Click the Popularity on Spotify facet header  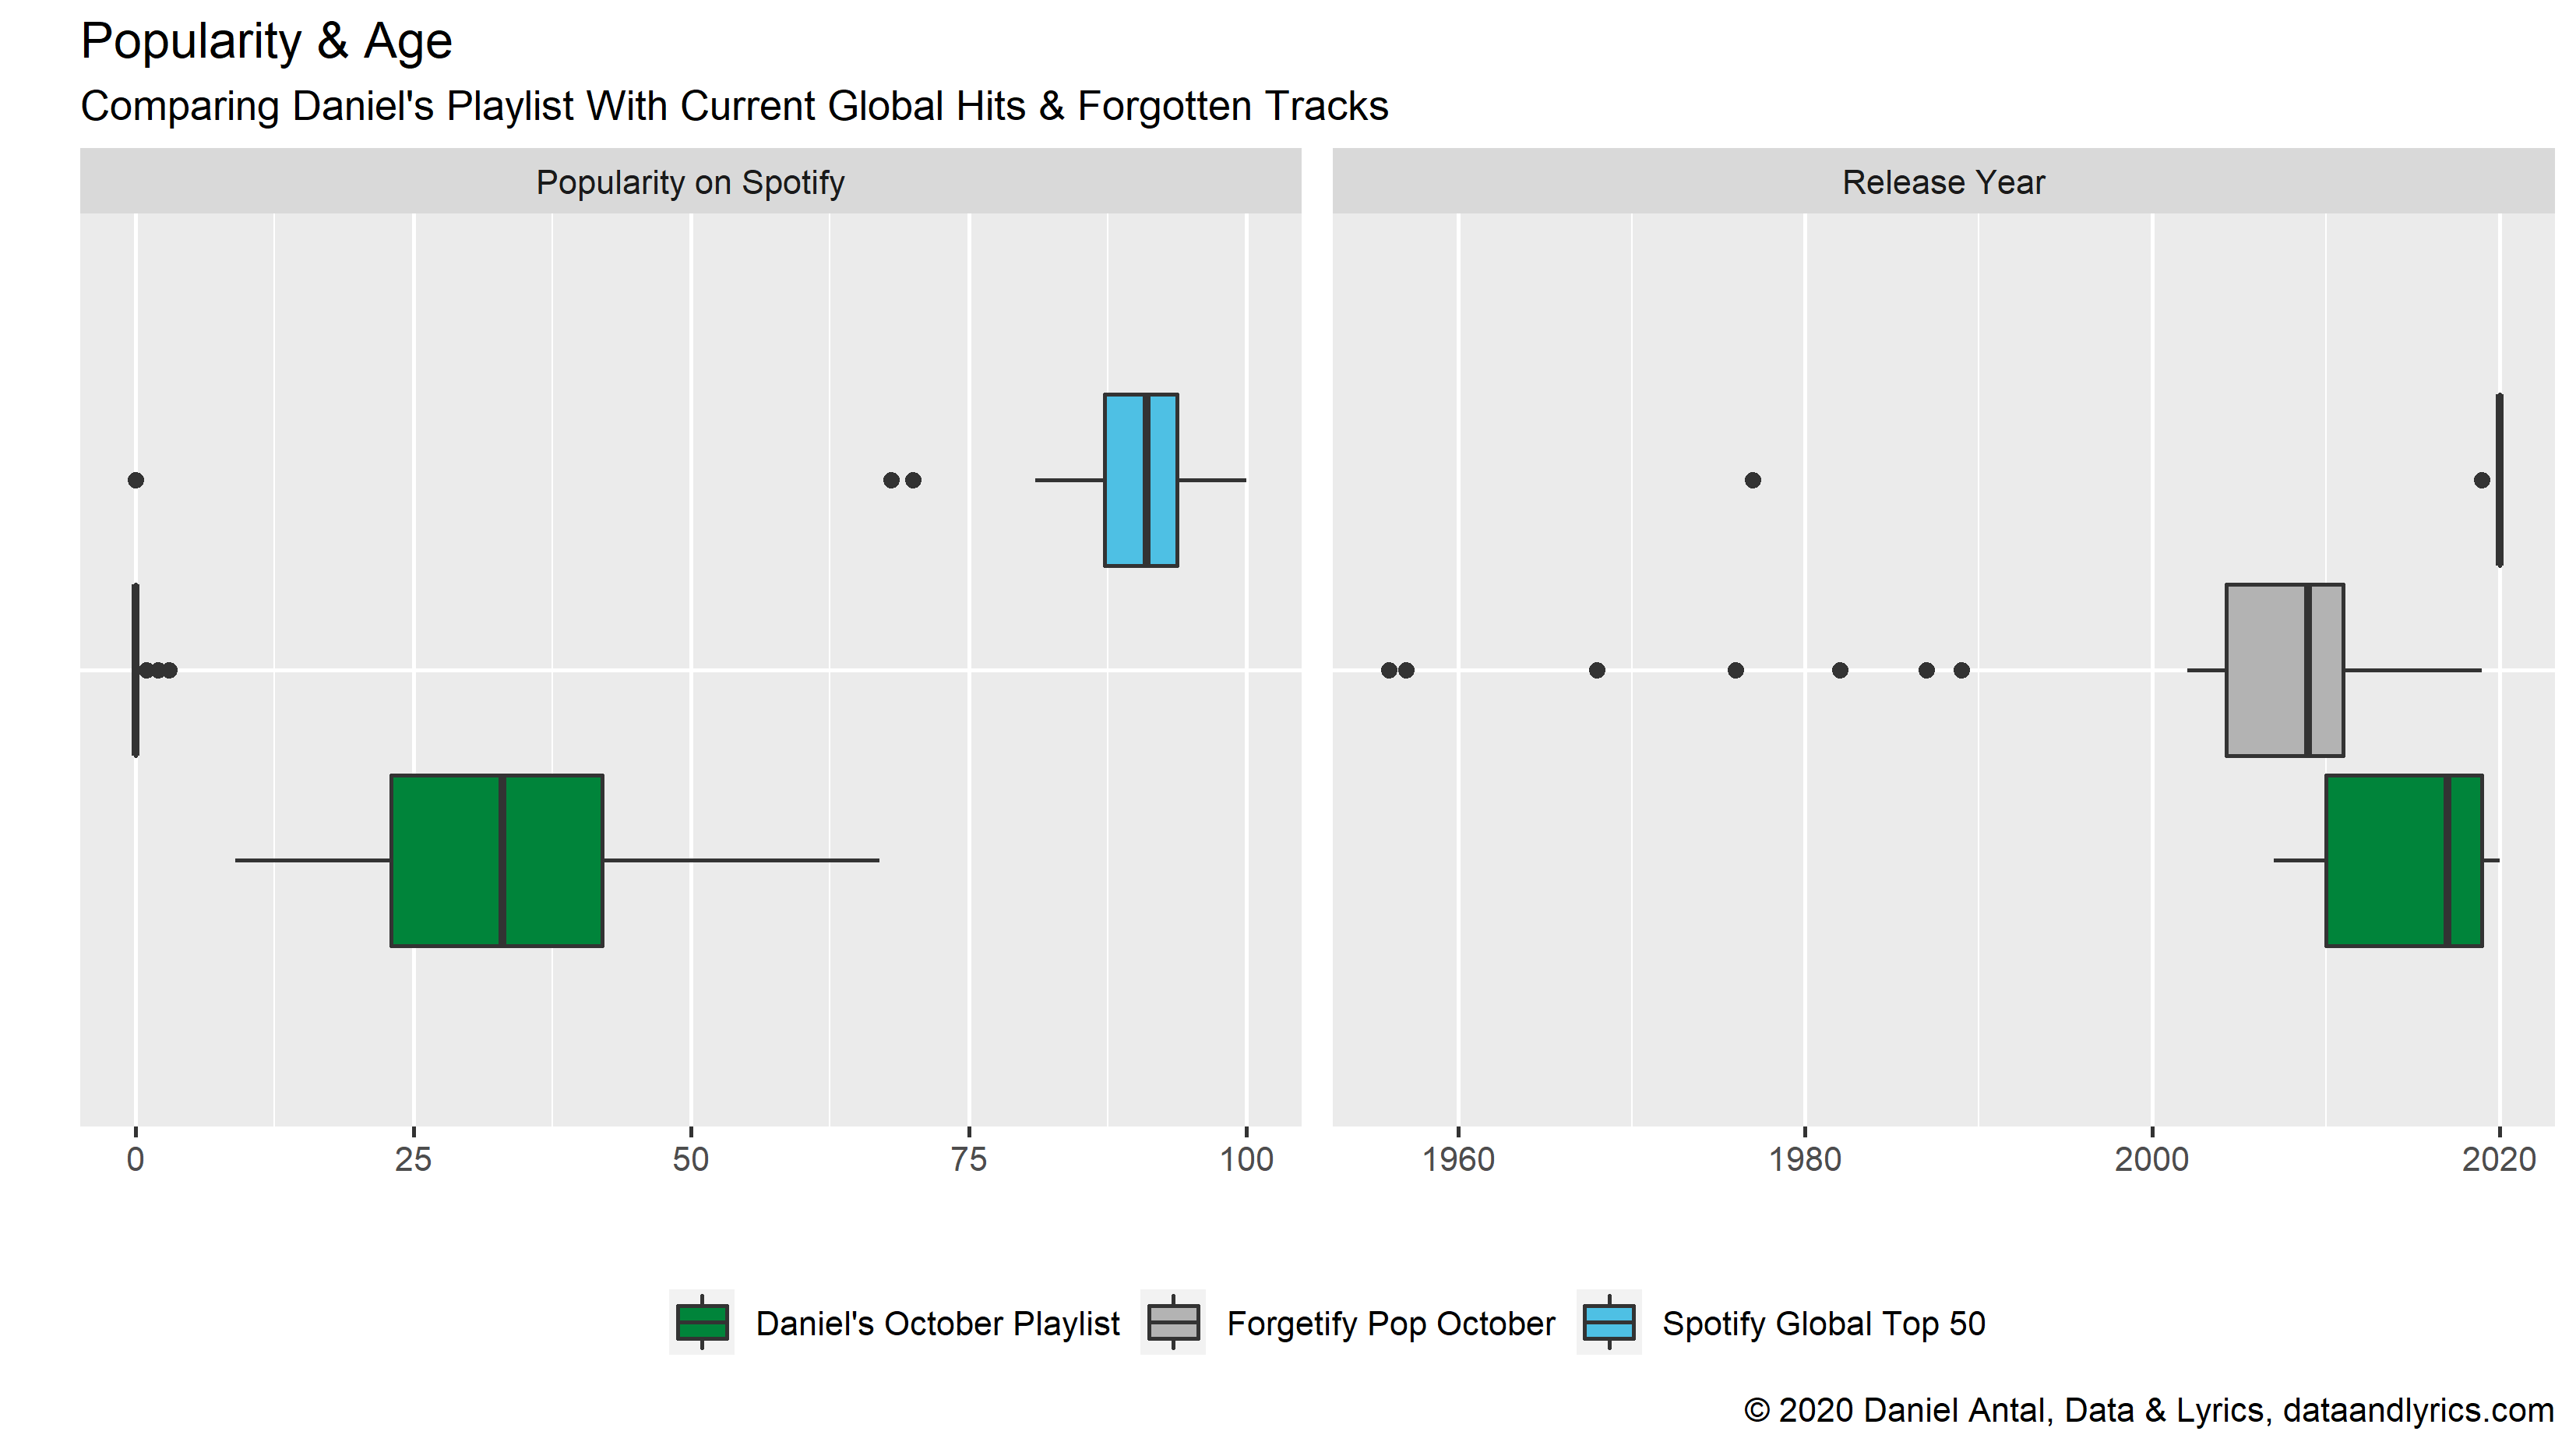point(690,182)
